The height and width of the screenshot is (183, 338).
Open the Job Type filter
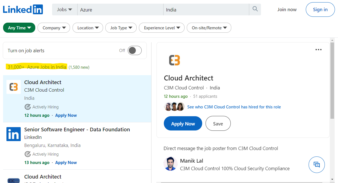[x=121, y=28]
